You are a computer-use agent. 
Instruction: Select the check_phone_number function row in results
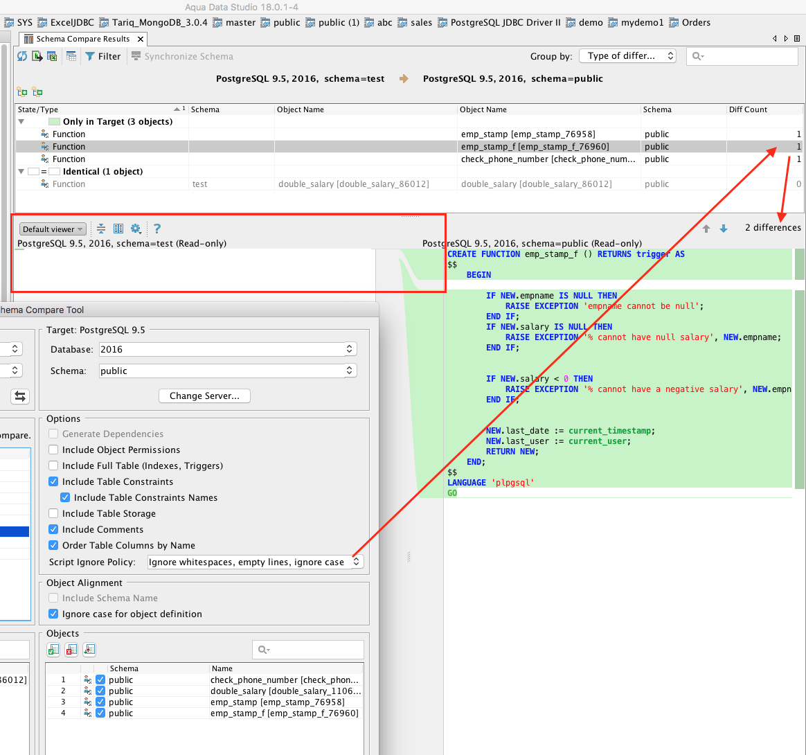(x=409, y=159)
